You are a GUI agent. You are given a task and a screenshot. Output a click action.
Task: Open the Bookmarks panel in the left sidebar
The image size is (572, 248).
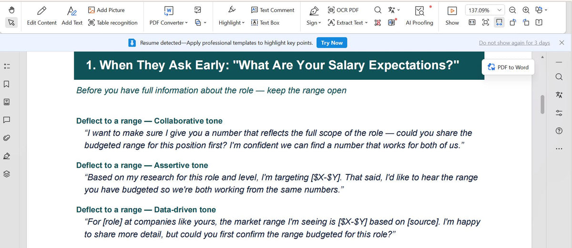tap(7, 84)
